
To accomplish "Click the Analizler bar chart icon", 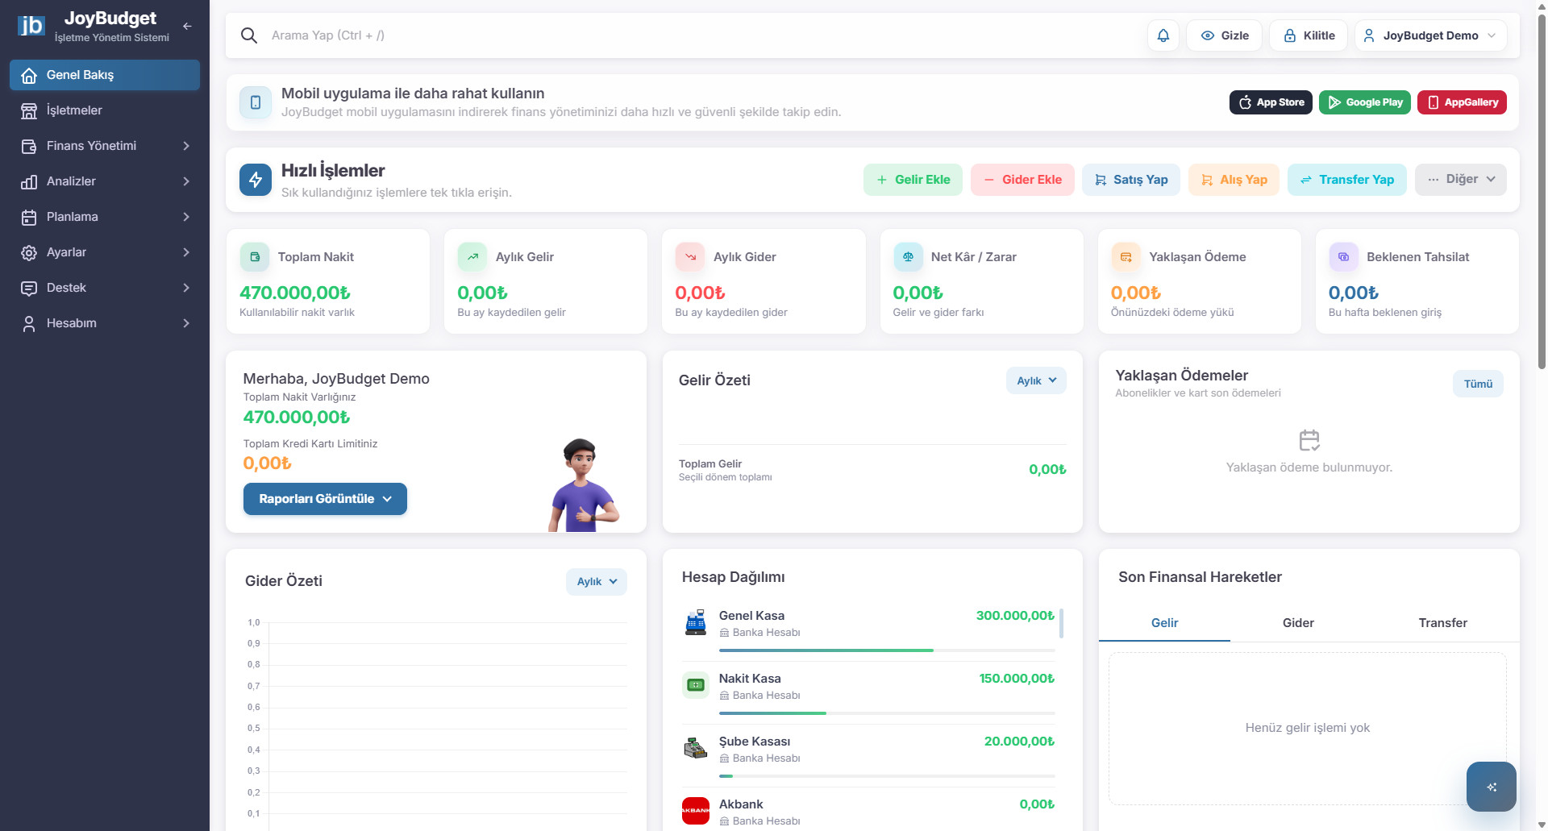I will pyautogui.click(x=29, y=181).
